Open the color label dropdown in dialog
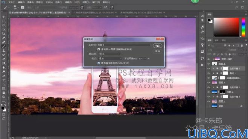The height and width of the screenshot is (139, 248). 110,54
